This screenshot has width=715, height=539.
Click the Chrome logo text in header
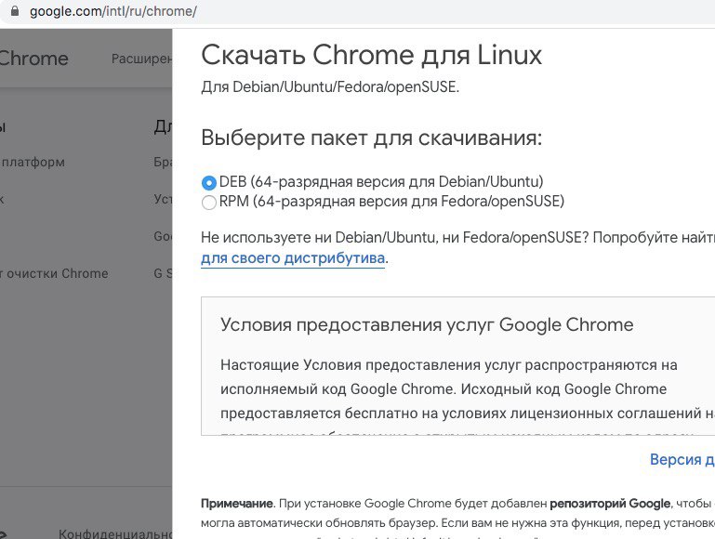(x=33, y=59)
